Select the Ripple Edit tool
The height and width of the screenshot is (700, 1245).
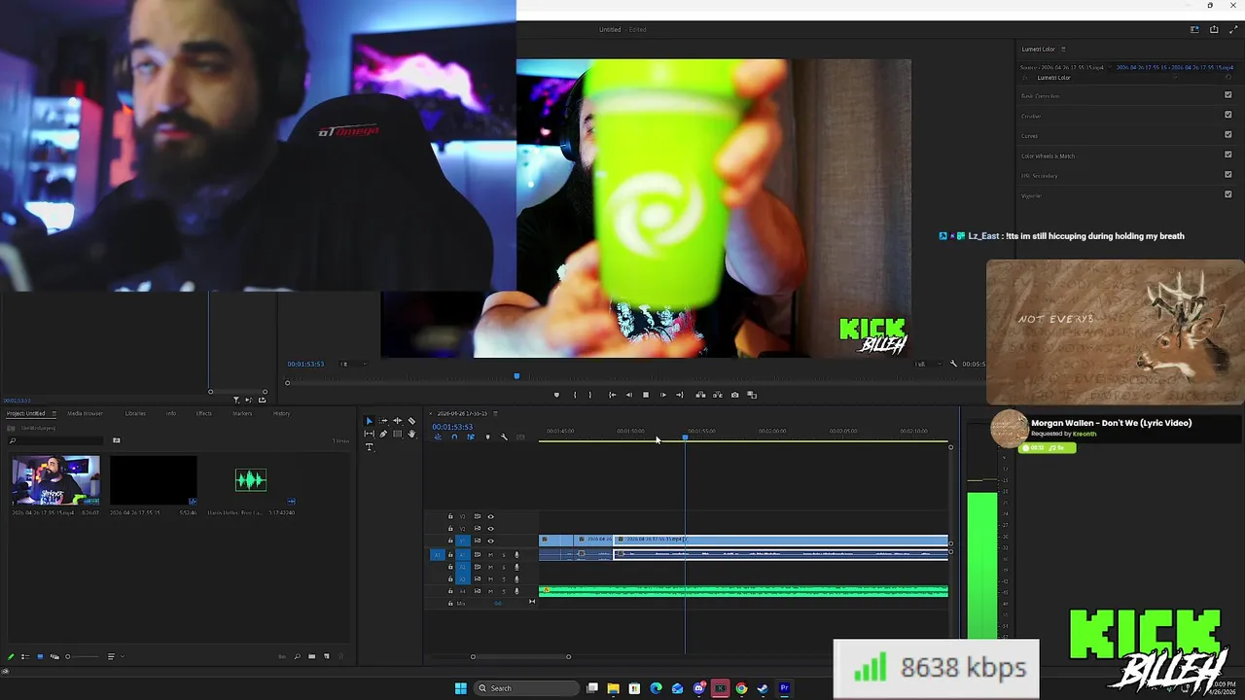coord(397,421)
